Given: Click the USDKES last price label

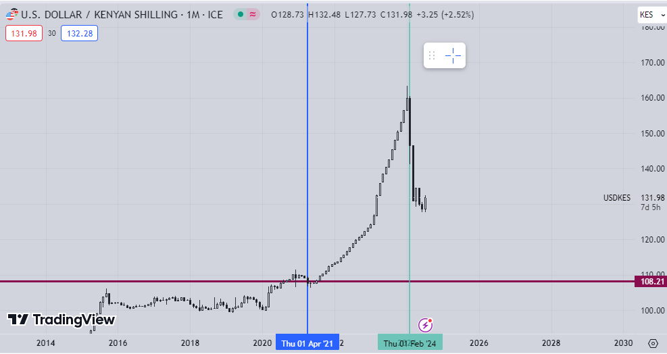Looking at the screenshot, I should (616, 198).
